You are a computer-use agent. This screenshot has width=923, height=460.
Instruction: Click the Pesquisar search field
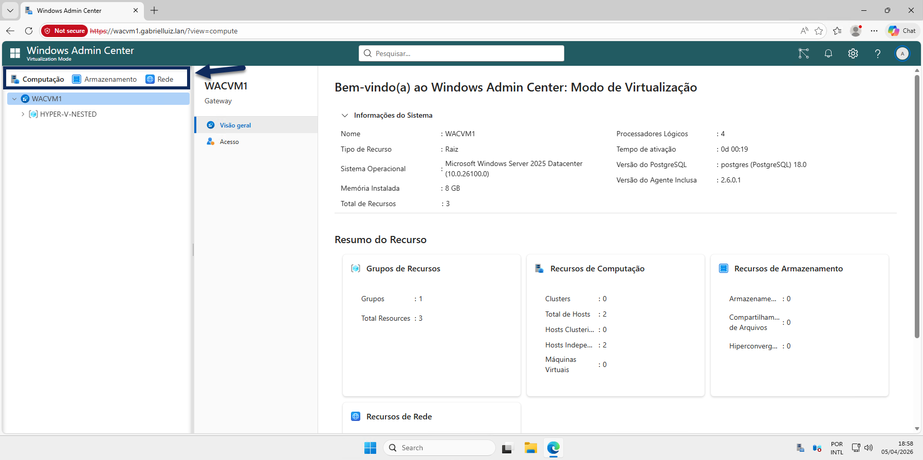[461, 53]
